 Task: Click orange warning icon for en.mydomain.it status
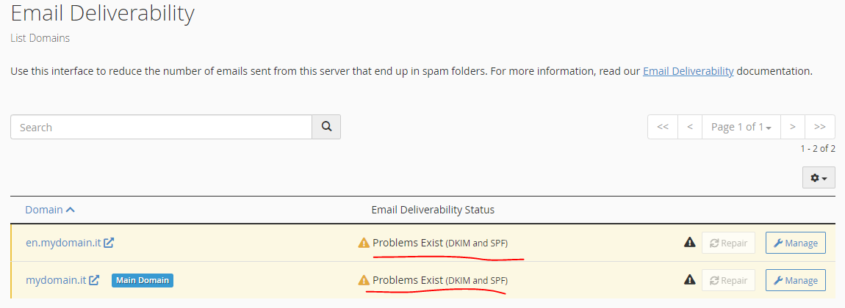point(364,243)
